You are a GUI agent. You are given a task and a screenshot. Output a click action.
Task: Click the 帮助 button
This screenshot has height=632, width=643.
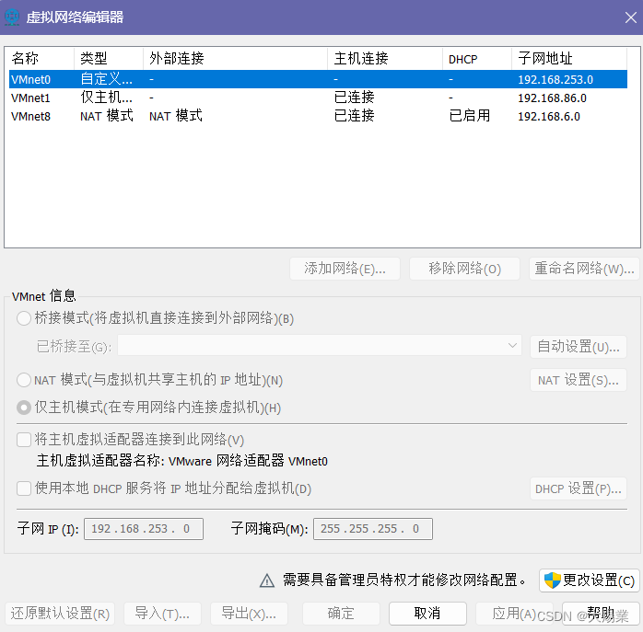coord(601,614)
